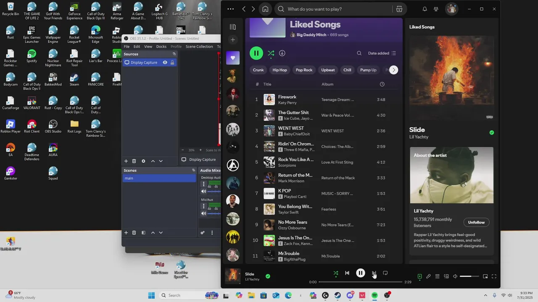Show lyrics with microphone icon
The width and height of the screenshot is (538, 302).
click(x=428, y=276)
